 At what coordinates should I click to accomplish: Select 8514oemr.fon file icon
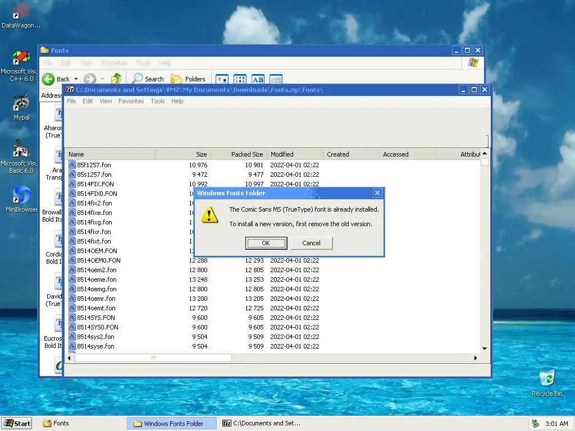pos(72,299)
